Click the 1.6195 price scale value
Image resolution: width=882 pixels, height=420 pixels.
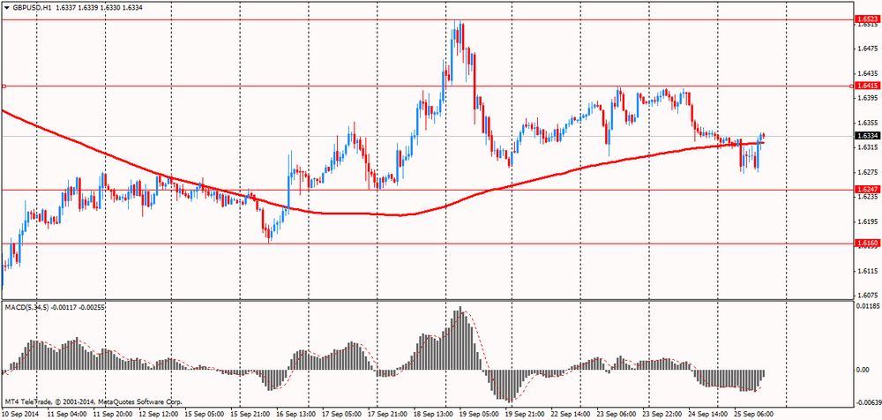point(866,221)
